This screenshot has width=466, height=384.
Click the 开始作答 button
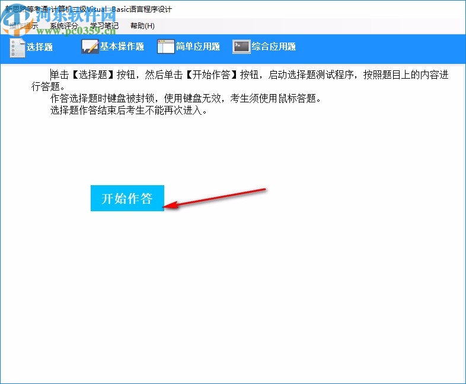coord(127,198)
